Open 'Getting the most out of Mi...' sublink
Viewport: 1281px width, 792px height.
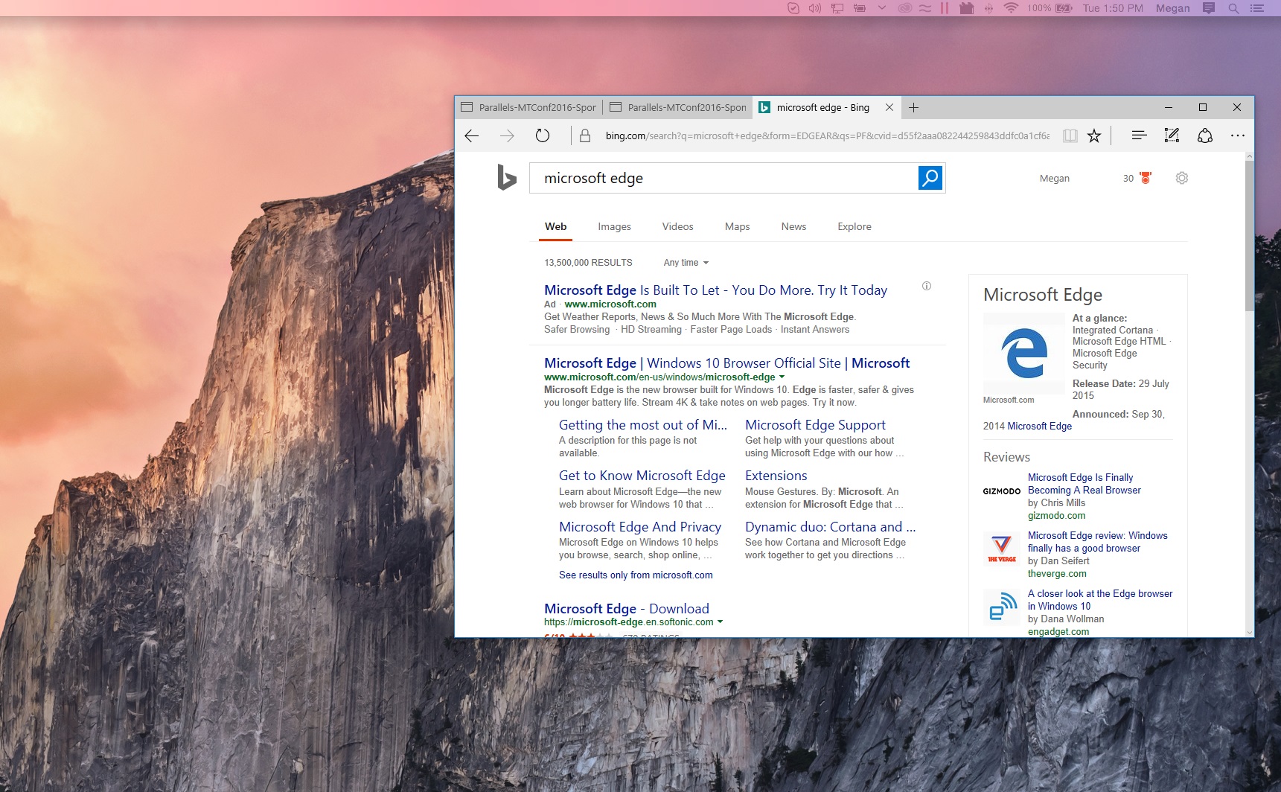(642, 425)
